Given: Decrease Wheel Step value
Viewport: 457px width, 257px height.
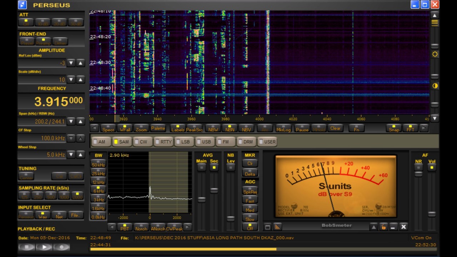Looking at the screenshot, I should (x=71, y=155).
